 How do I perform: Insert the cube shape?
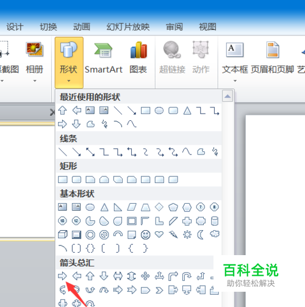pyautogui.click(x=62, y=234)
